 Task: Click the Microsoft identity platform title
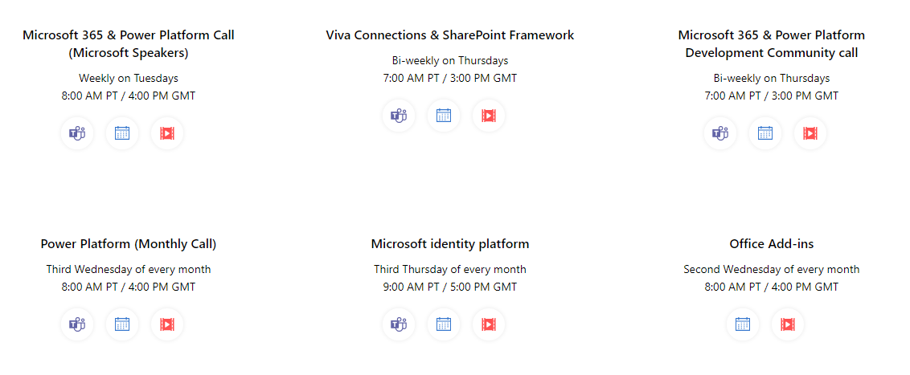tap(450, 244)
